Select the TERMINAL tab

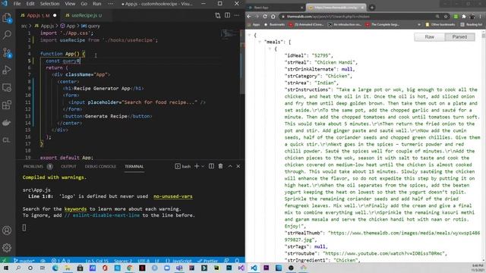point(134,167)
